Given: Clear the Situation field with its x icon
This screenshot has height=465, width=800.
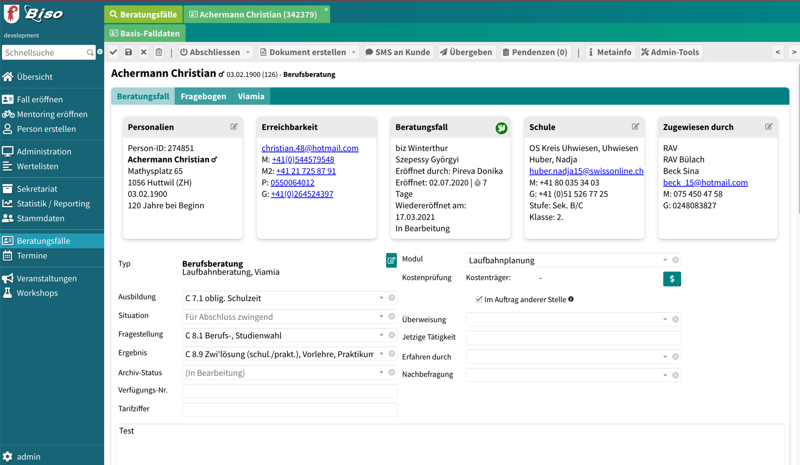Looking at the screenshot, I should 392,317.
